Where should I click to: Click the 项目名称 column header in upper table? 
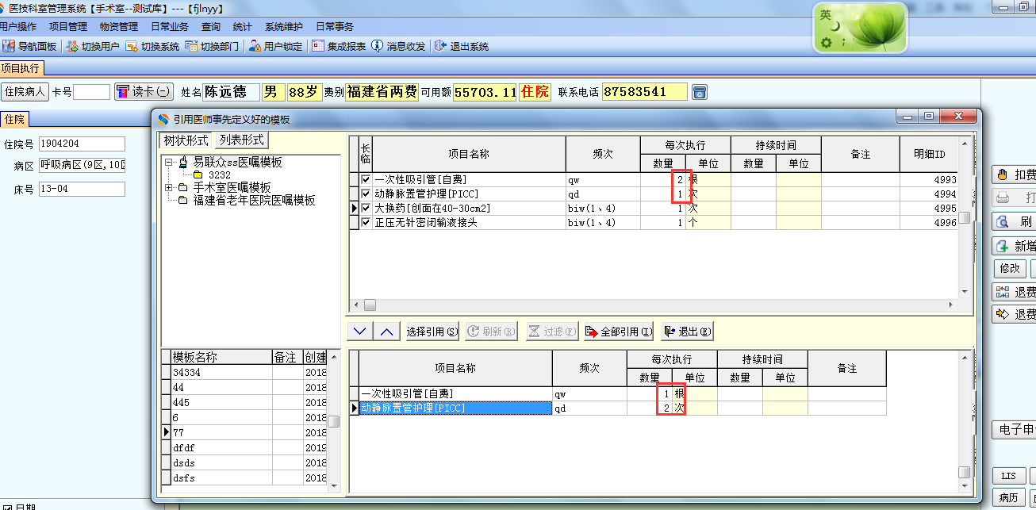tap(468, 154)
